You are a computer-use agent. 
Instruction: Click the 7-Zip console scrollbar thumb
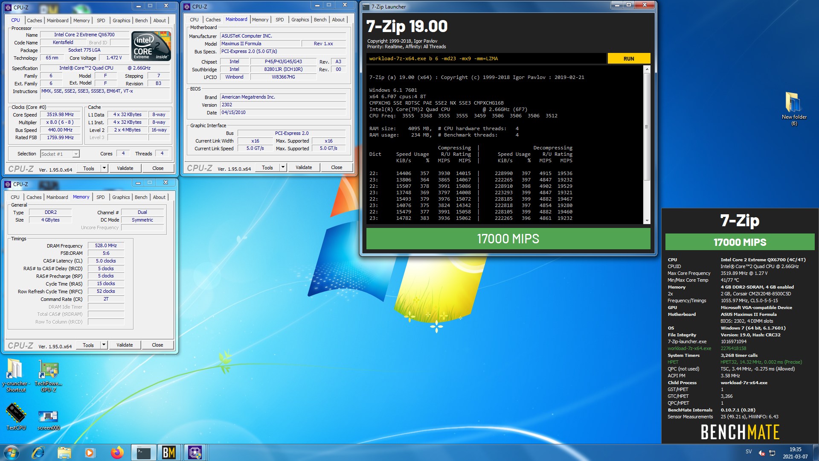[647, 126]
